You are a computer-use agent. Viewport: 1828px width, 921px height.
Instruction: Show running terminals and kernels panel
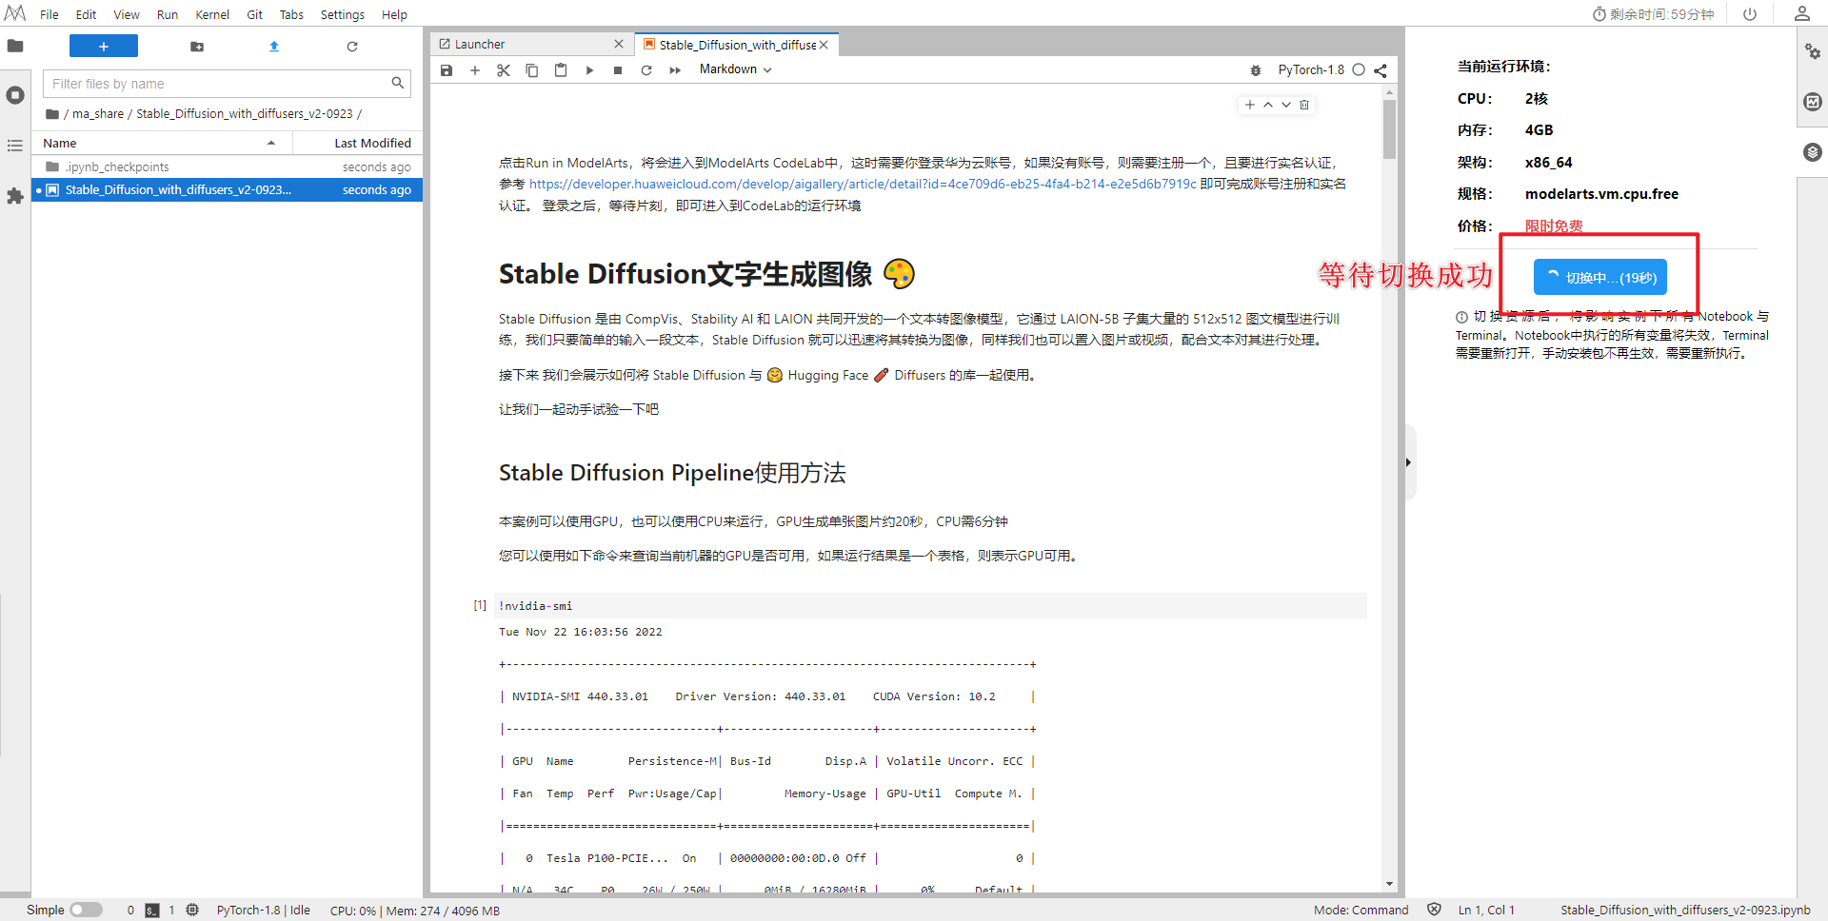coord(15,95)
